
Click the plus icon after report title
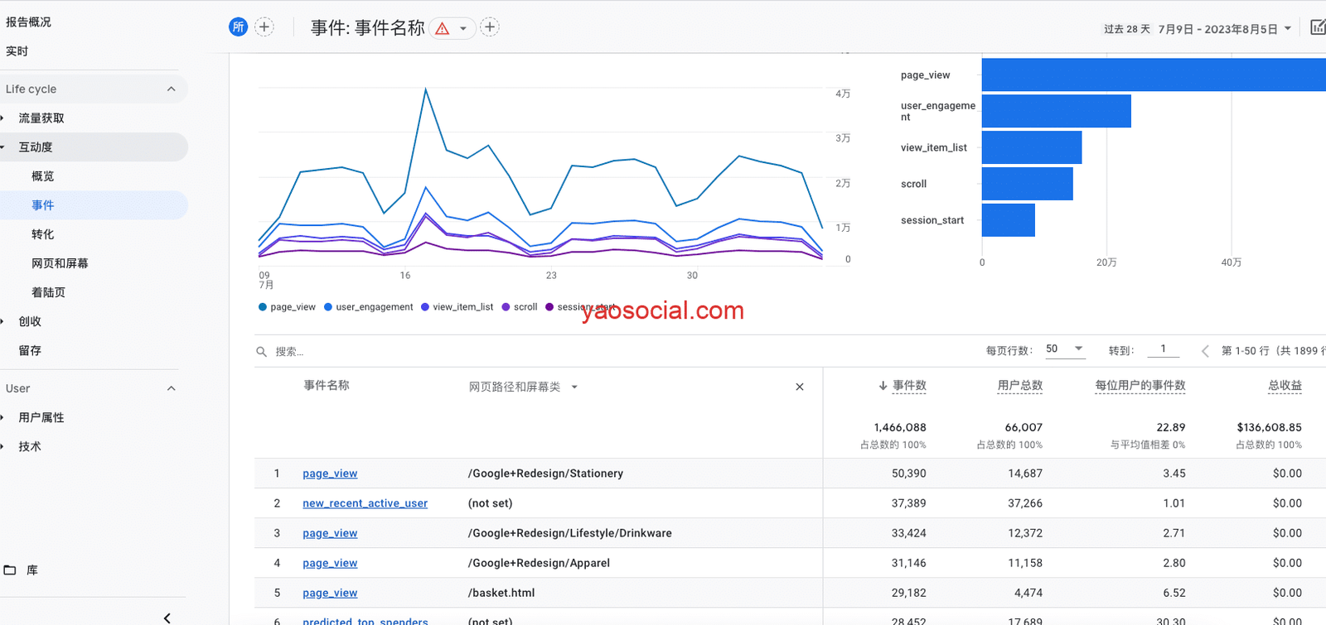pos(490,27)
